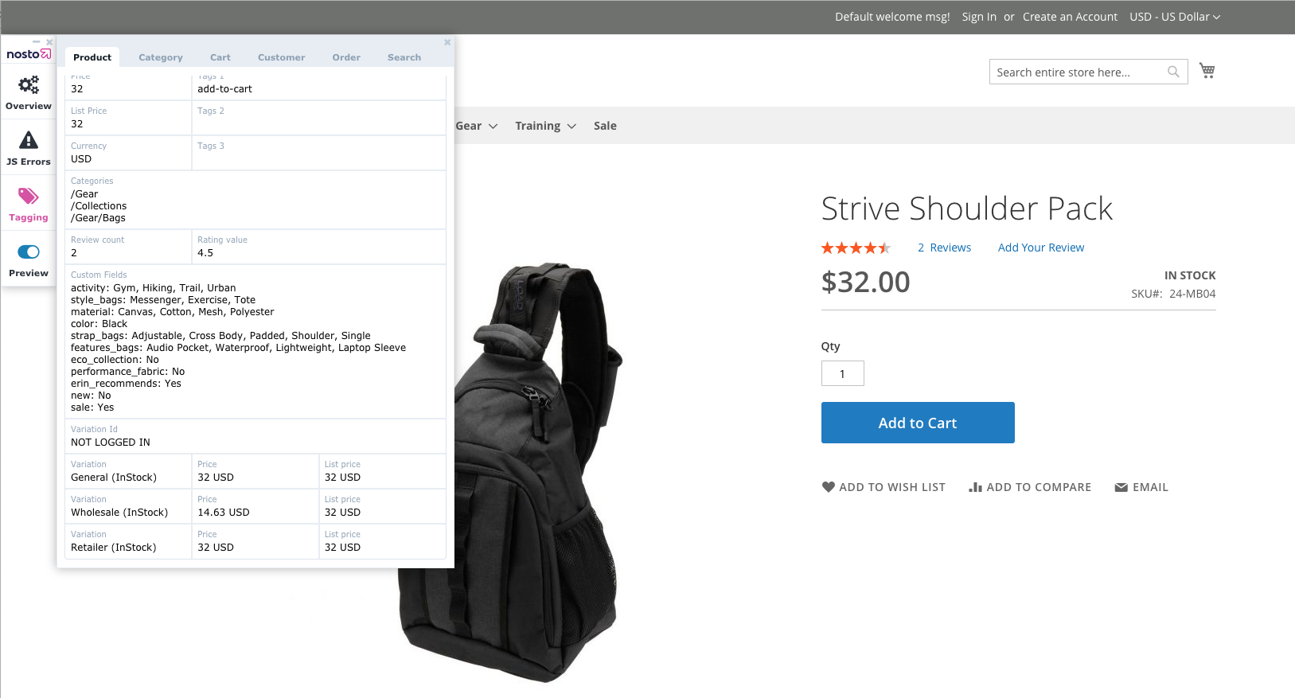Open the USD currency dropdown

pos(1174,17)
